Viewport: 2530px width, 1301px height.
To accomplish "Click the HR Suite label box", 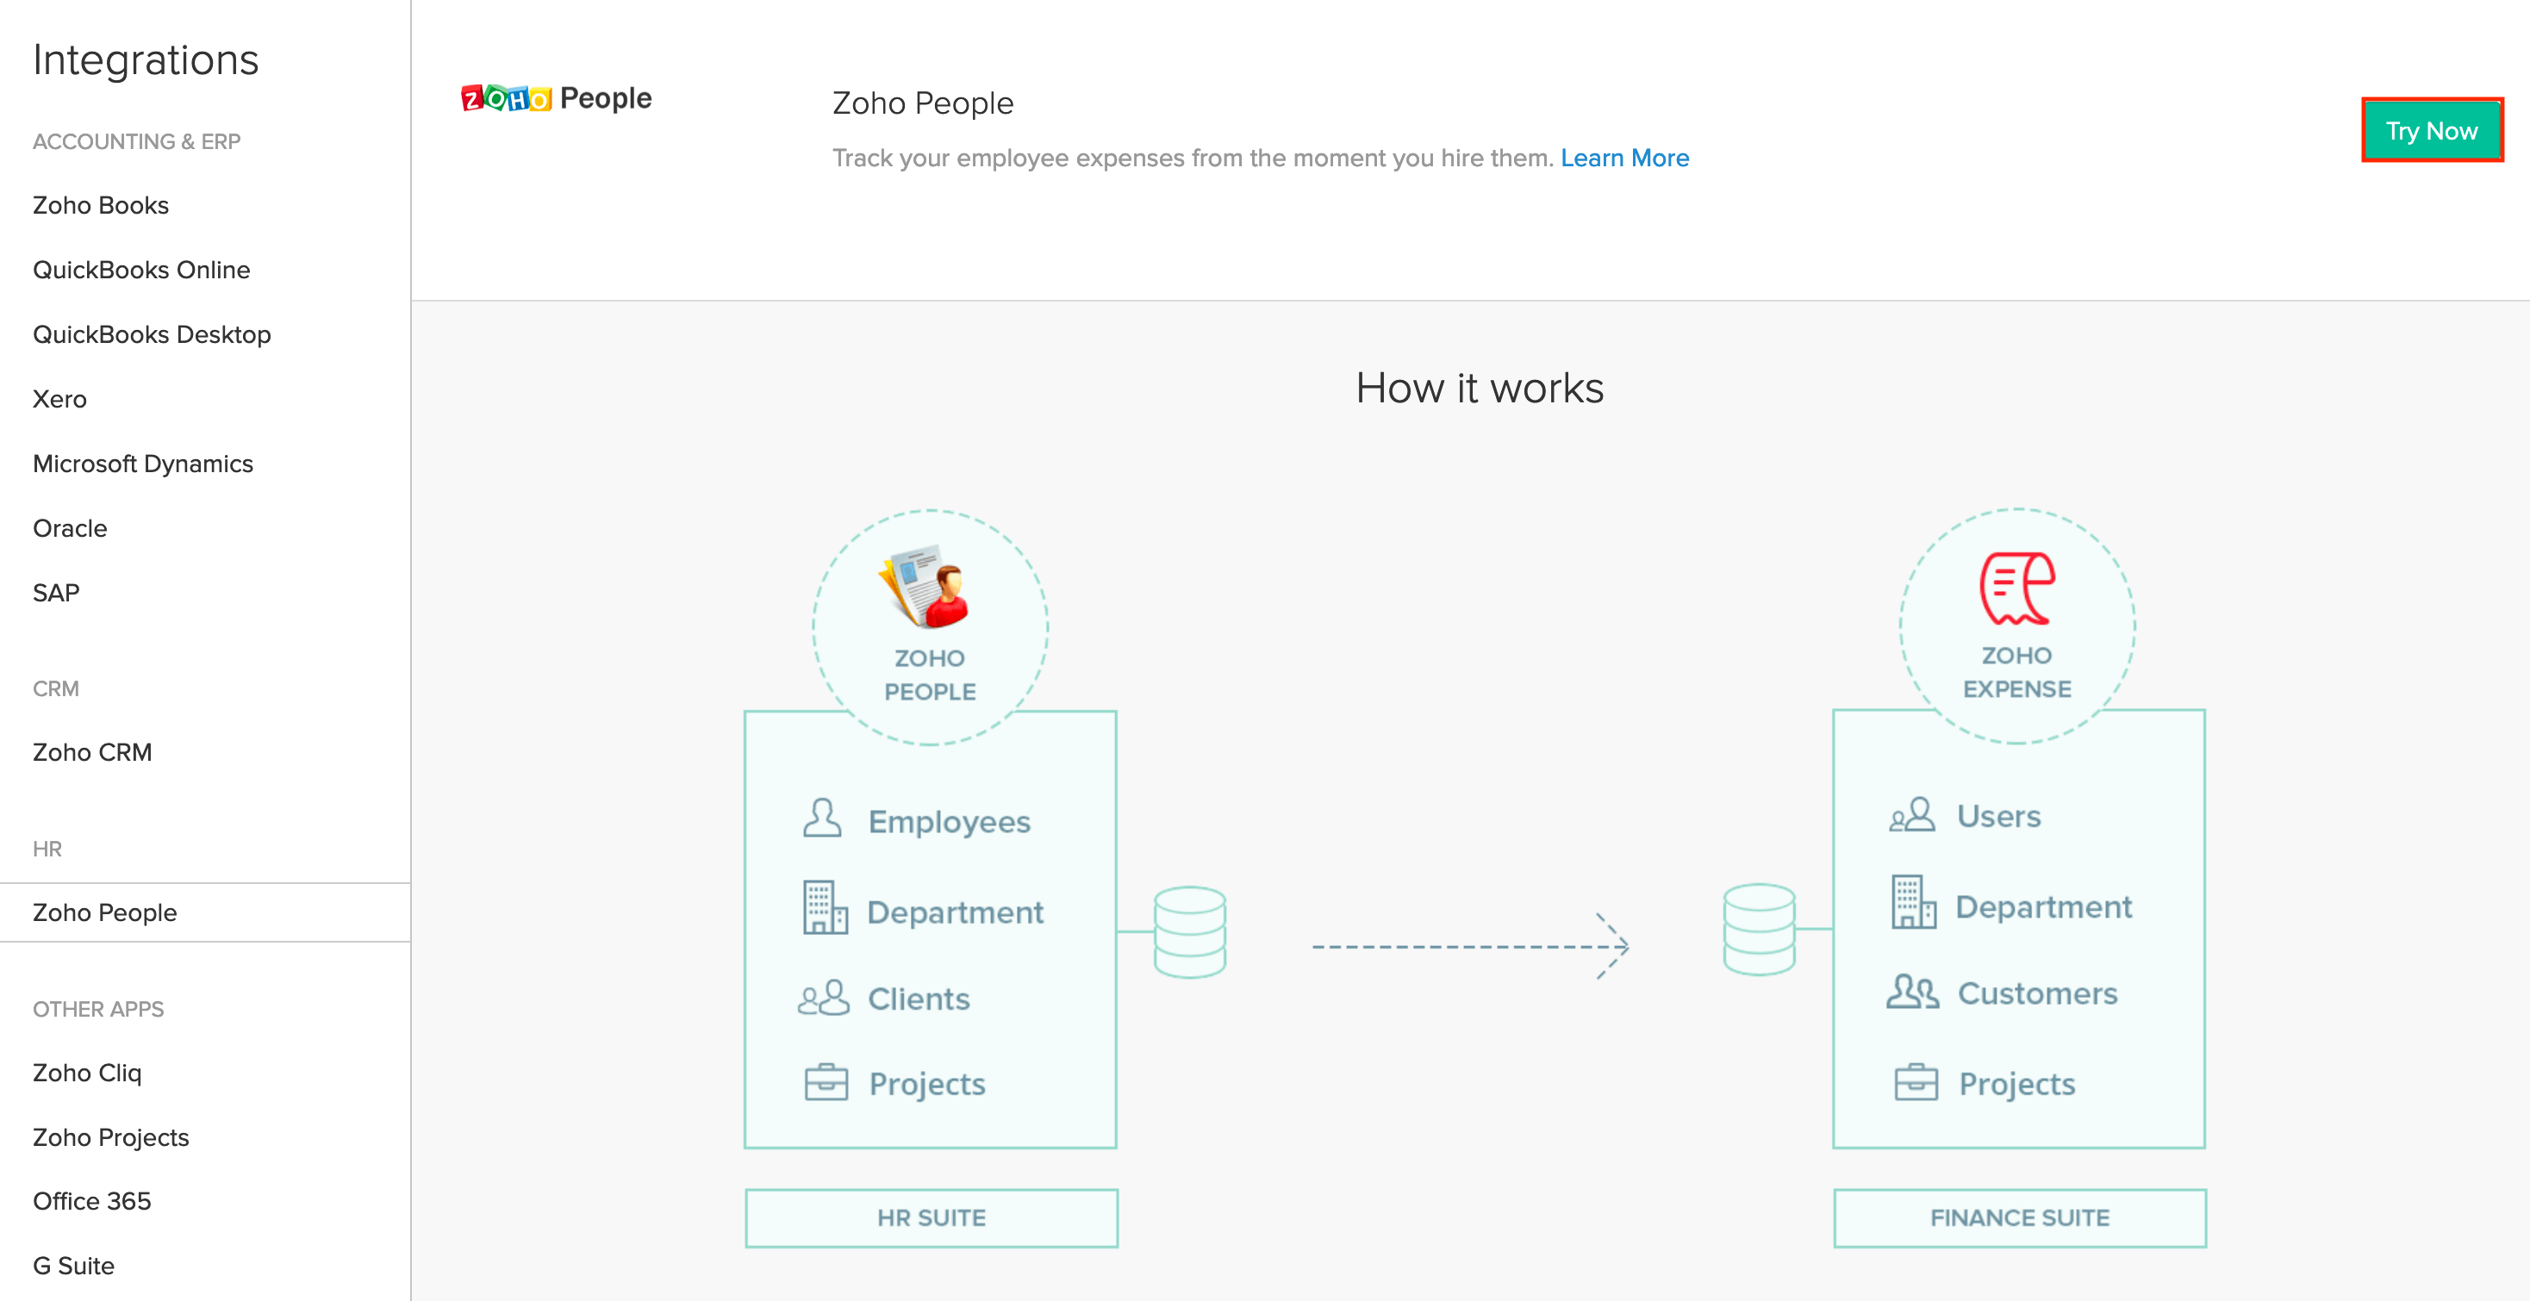I will (930, 1217).
